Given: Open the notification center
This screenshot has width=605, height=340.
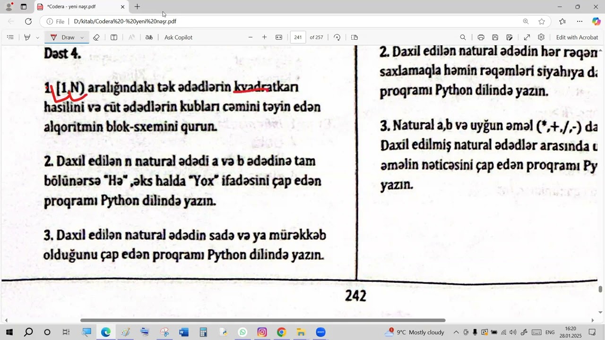Looking at the screenshot, I should pyautogui.click(x=592, y=332).
